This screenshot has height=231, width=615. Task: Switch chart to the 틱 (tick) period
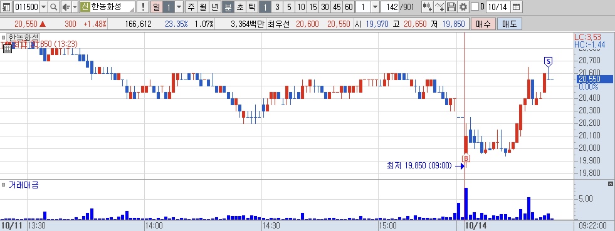tap(251, 7)
